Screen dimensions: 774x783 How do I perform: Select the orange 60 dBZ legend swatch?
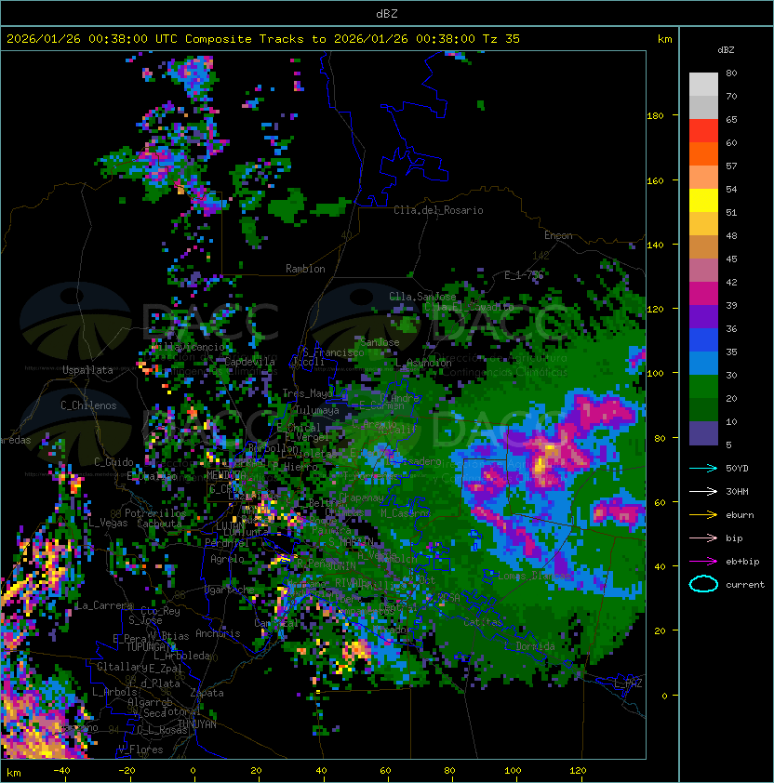point(703,154)
